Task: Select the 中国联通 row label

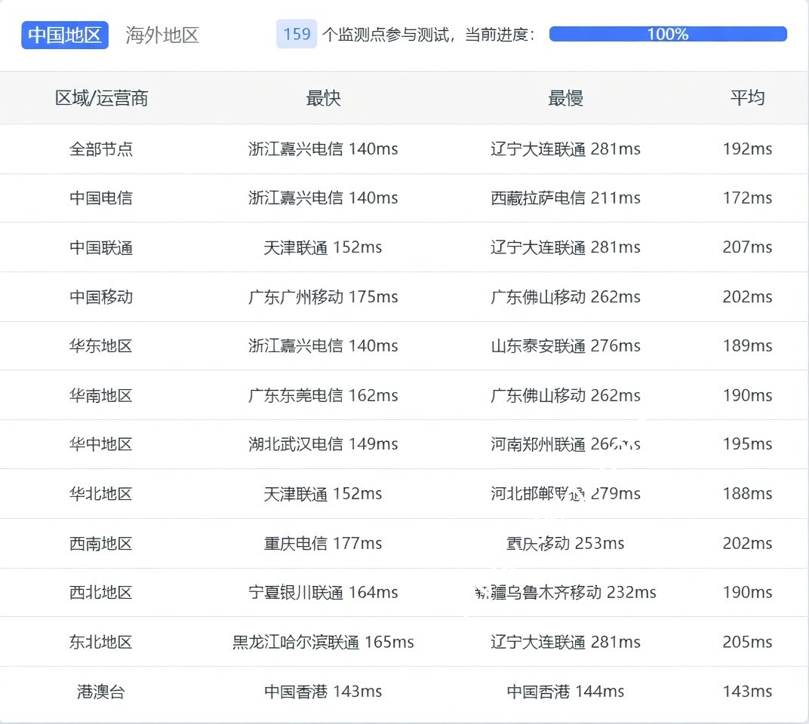Action: pos(101,247)
